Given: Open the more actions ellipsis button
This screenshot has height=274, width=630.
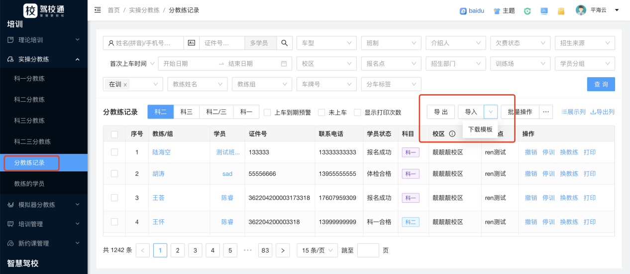Looking at the screenshot, I should [546, 112].
